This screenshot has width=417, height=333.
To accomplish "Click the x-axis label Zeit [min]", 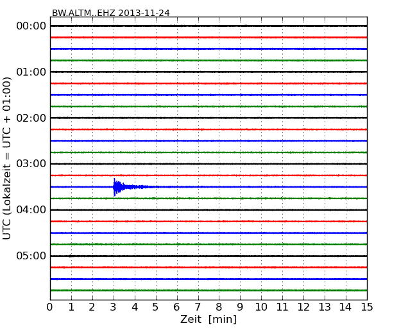I will click(x=208, y=319).
